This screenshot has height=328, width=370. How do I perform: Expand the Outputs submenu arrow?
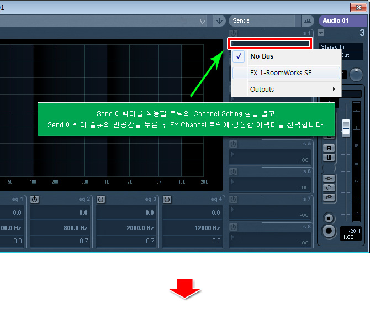coord(334,89)
